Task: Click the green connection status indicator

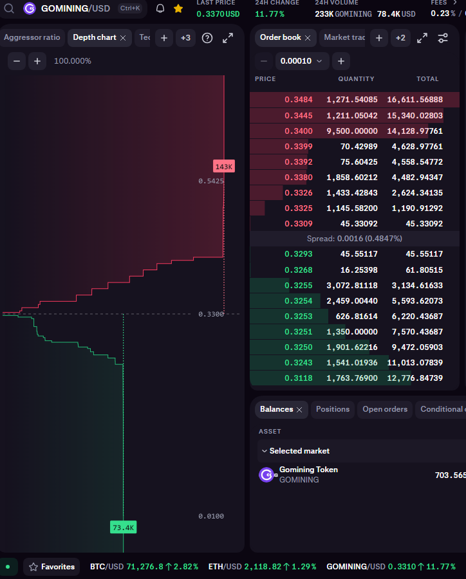Action: point(8,567)
